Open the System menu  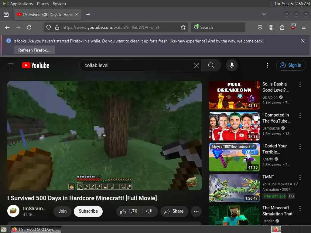59,4
